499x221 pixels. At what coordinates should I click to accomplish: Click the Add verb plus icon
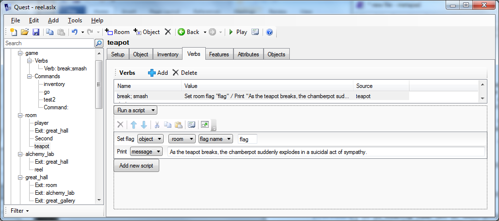[152, 73]
